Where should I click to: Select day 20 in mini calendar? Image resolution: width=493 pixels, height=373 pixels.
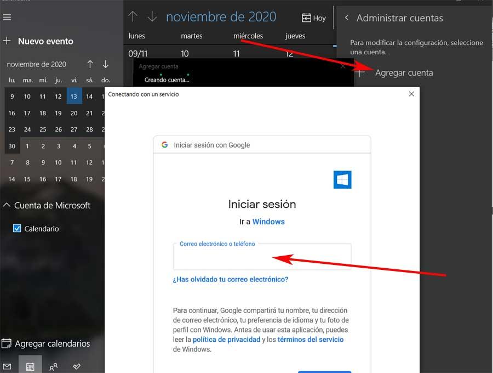click(x=74, y=113)
